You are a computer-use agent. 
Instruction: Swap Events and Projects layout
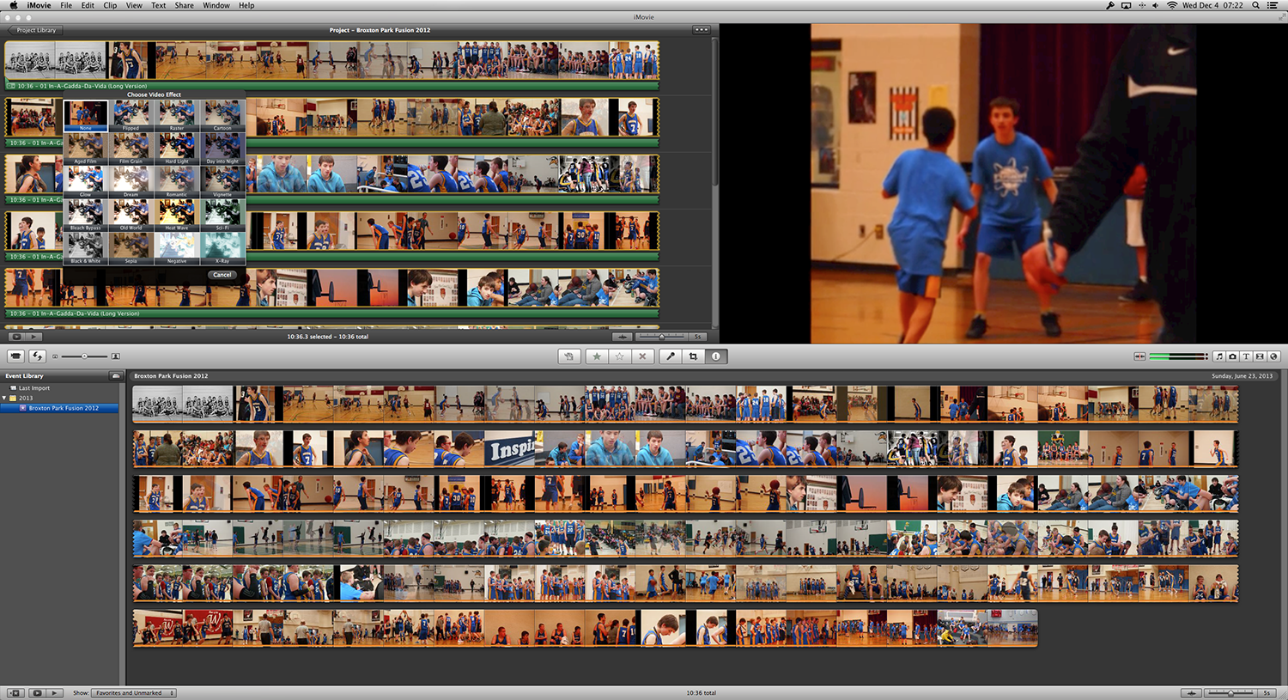[x=37, y=356]
